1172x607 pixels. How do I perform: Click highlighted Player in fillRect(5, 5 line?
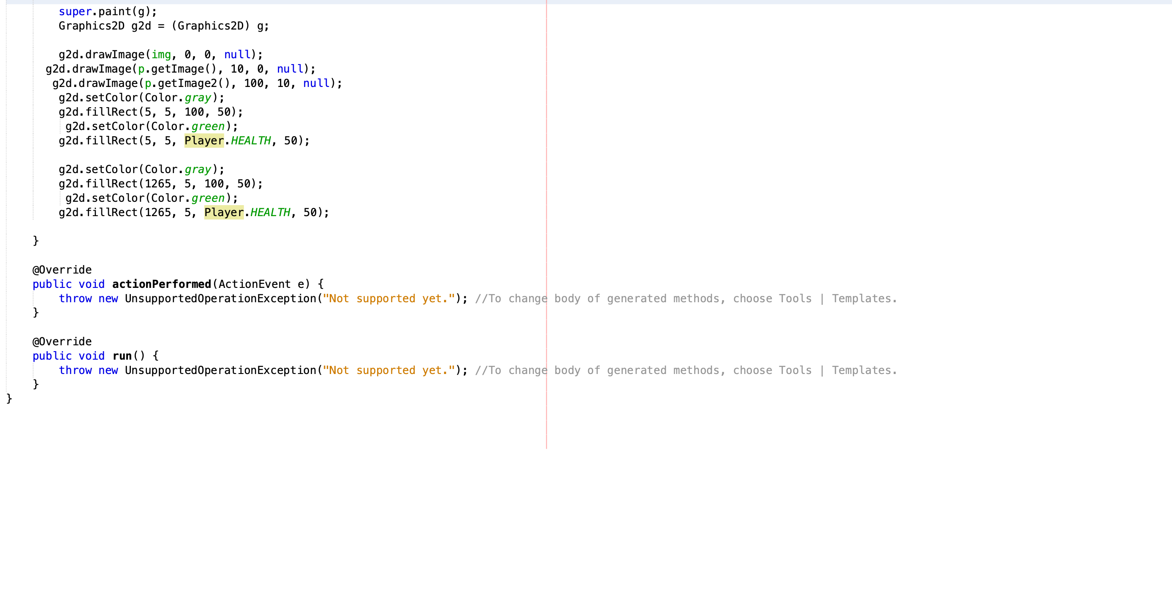point(204,141)
